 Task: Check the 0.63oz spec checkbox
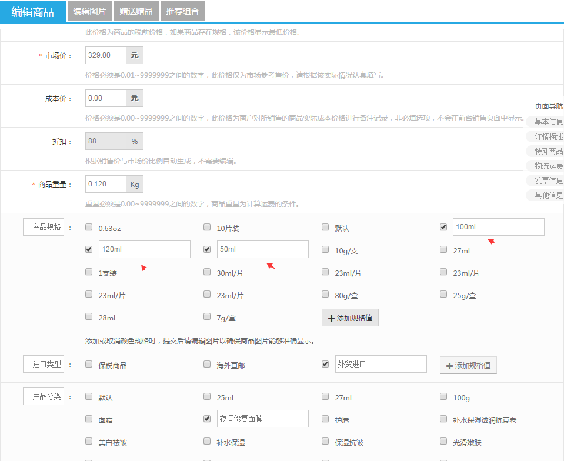89,227
